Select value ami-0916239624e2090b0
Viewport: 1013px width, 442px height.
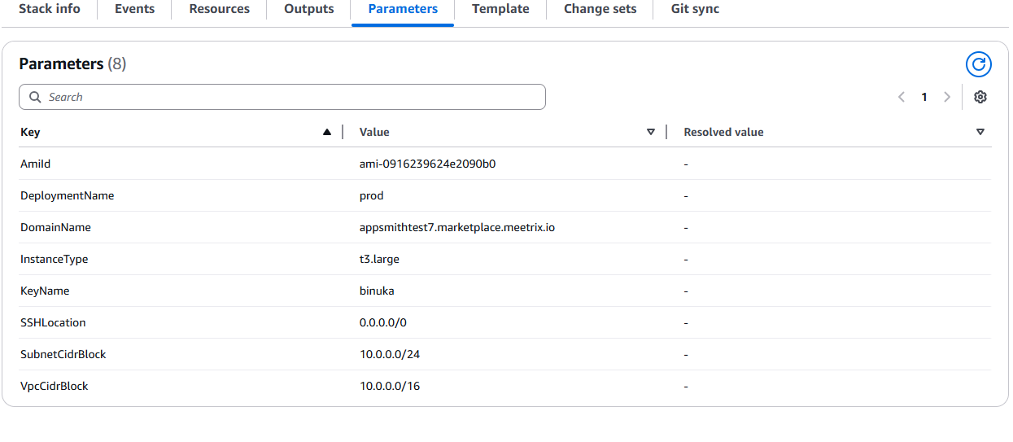click(428, 164)
